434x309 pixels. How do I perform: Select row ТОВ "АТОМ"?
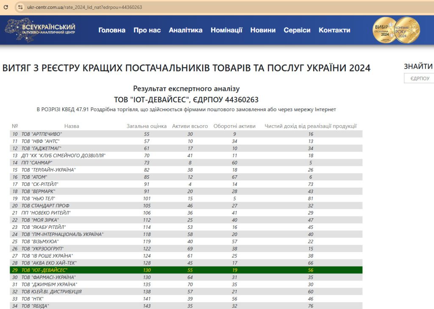click(x=186, y=177)
